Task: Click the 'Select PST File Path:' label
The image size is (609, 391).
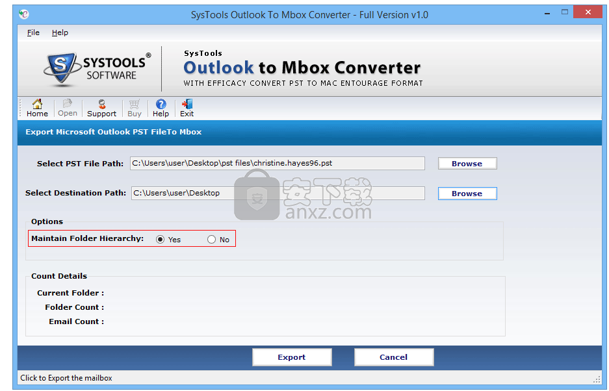Action: coord(80,164)
